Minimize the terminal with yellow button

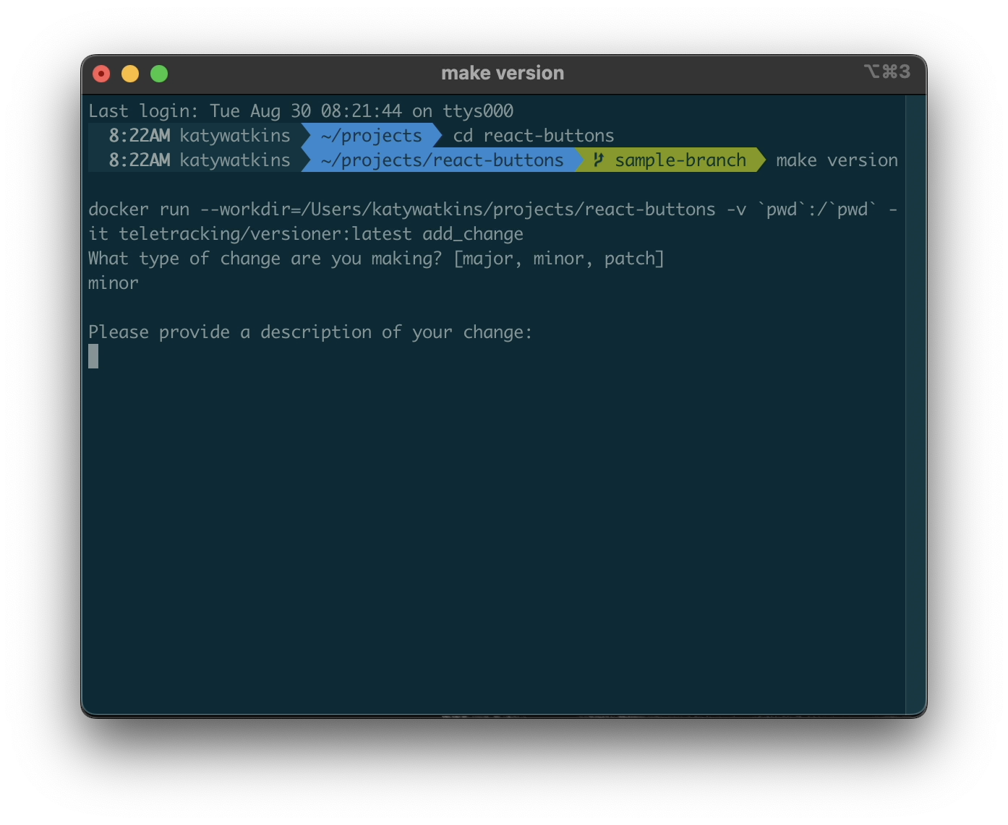130,74
